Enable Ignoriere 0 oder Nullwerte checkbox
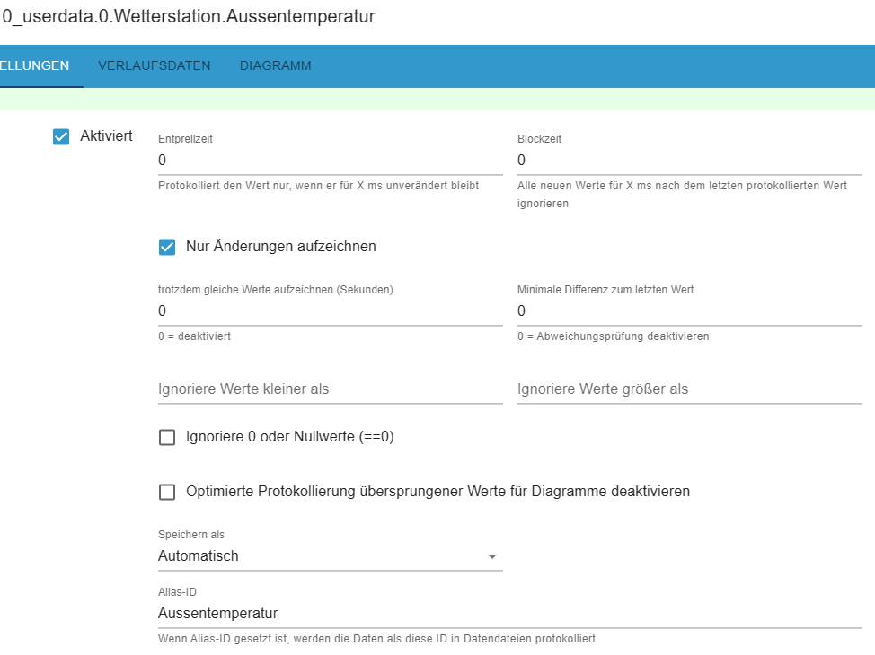 point(167,437)
